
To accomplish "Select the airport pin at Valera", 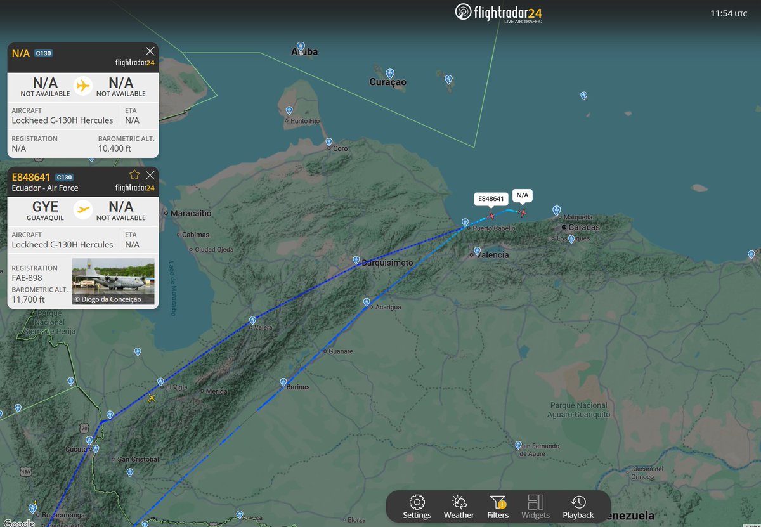I will (252, 320).
